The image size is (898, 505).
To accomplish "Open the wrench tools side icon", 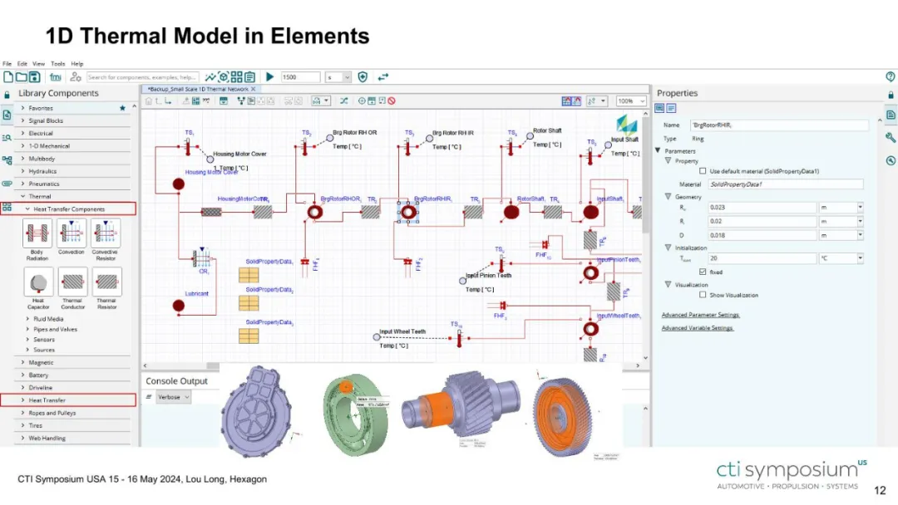I will click(x=890, y=137).
